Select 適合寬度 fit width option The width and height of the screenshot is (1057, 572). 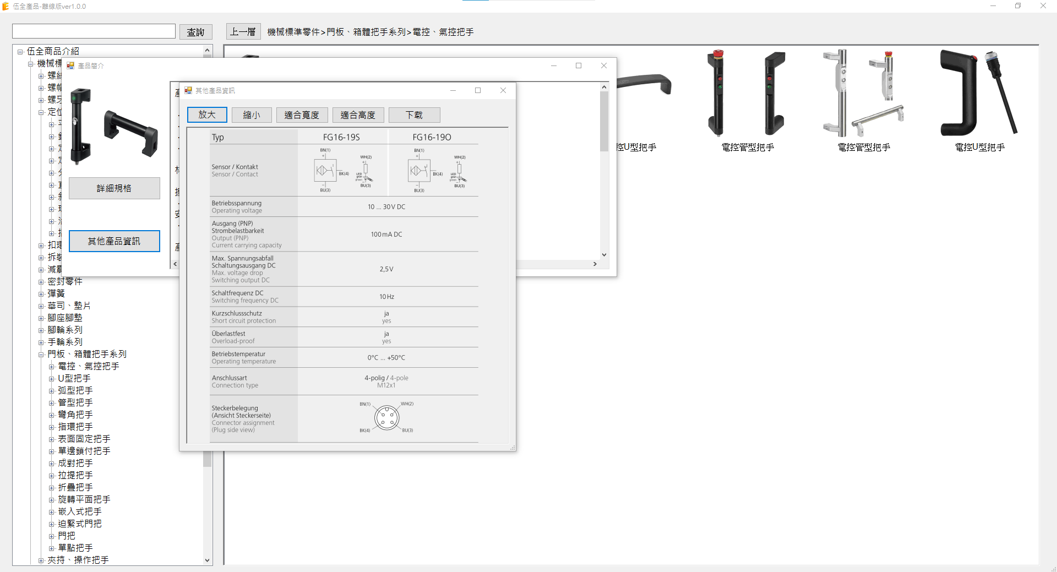tap(302, 115)
